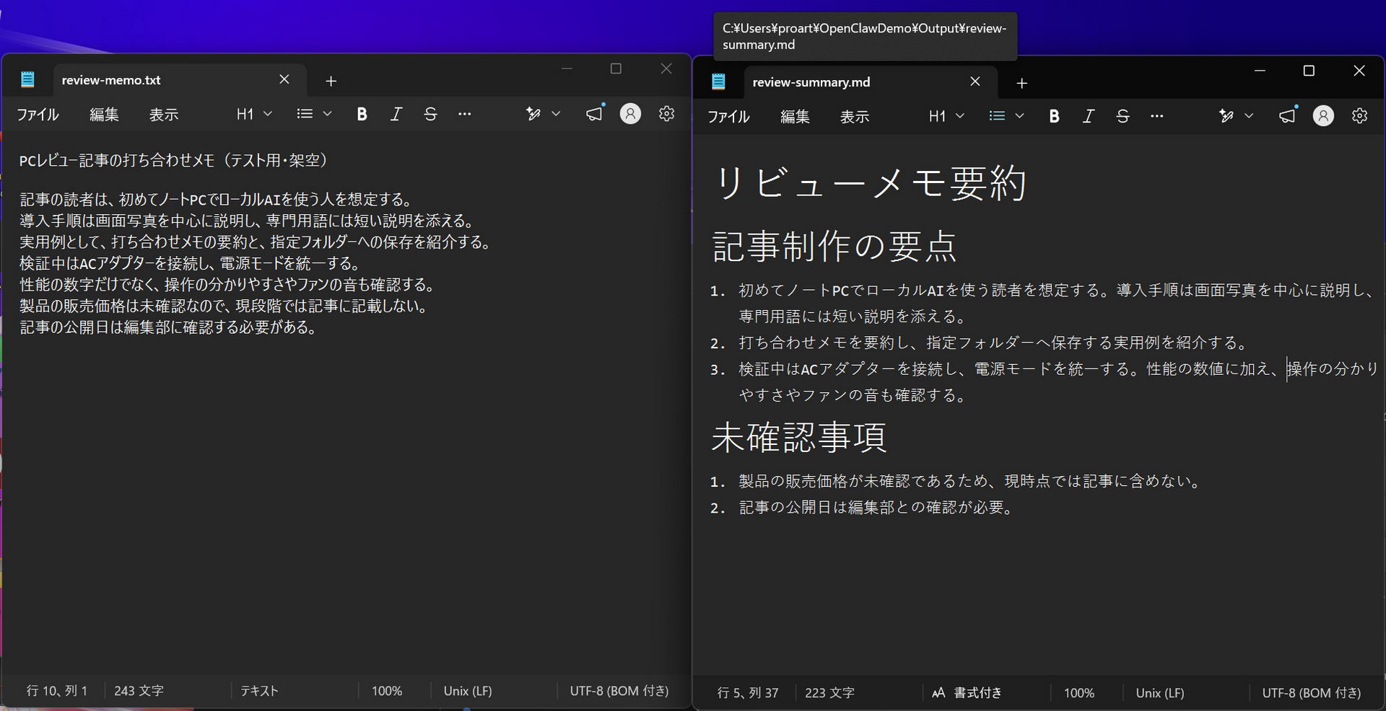Open more formatting options in review-memo.txt window
The image size is (1386, 711).
point(465,114)
